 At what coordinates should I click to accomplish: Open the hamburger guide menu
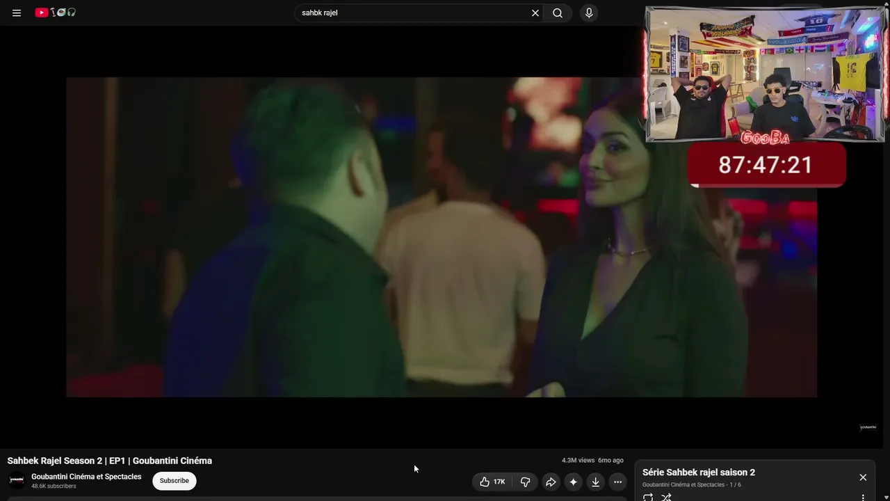[17, 13]
